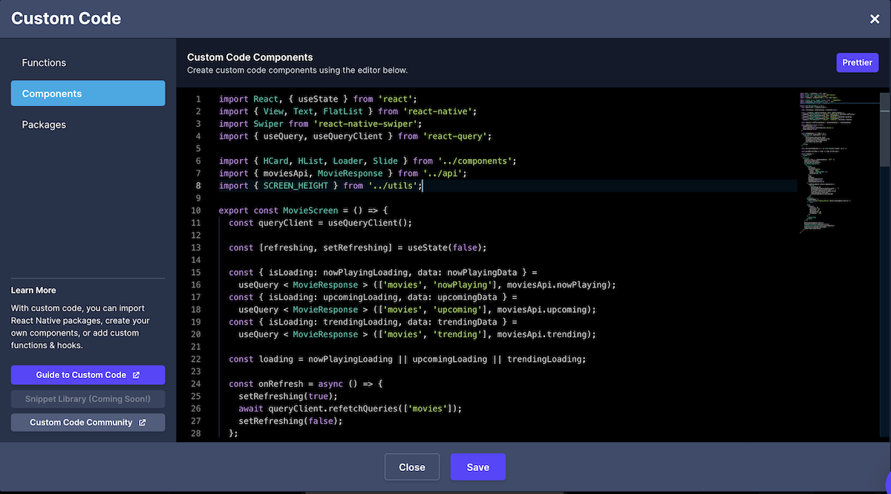Click external-link icon on Custom Code Community
The image size is (891, 494).
143,423
